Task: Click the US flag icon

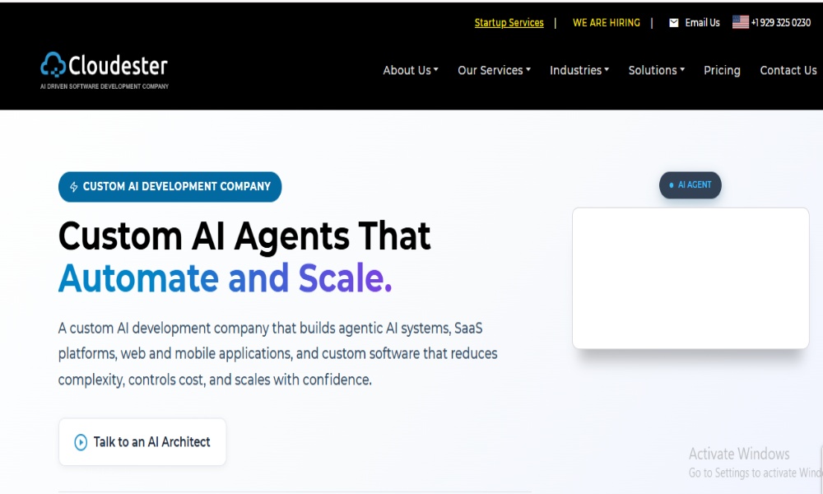Action: point(741,22)
